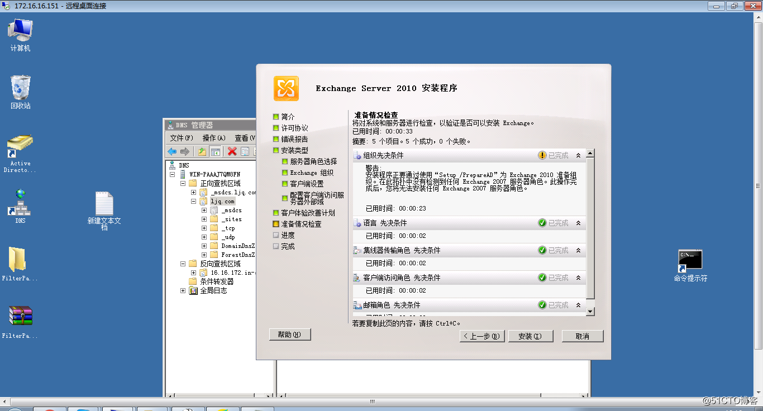Viewport: 763px width, 411px height.
Task: Select the DomainDnsZ folder in tree
Action: [238, 246]
